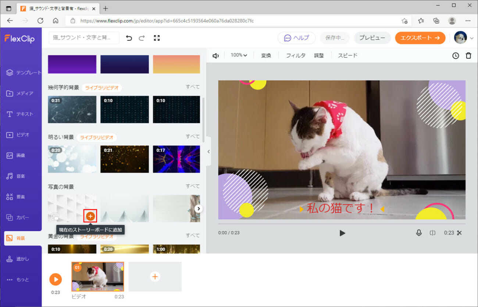Click the split clip icon

[x=432, y=233]
